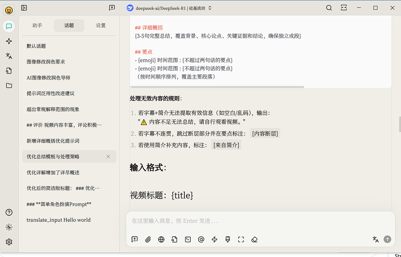Open the translate_input Hello world topic
401x257 pixels.
(69, 220)
